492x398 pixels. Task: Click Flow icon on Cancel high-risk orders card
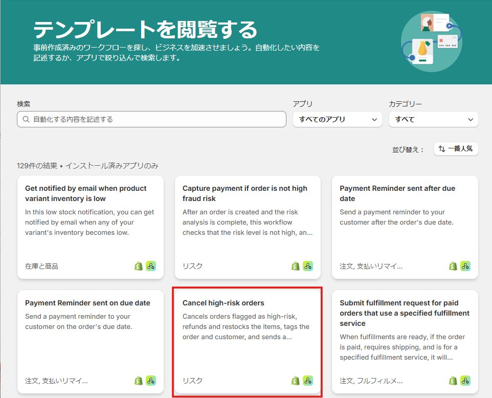click(308, 381)
